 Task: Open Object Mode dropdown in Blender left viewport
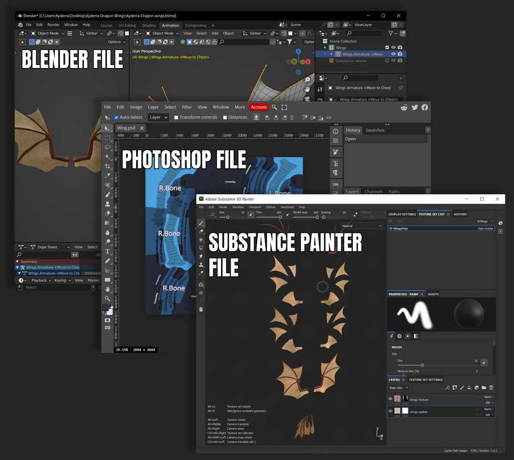[x=48, y=33]
